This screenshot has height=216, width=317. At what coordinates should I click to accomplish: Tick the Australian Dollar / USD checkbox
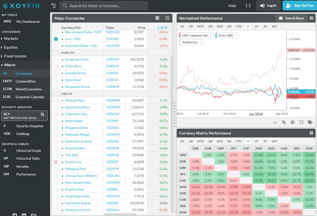coord(56,46)
